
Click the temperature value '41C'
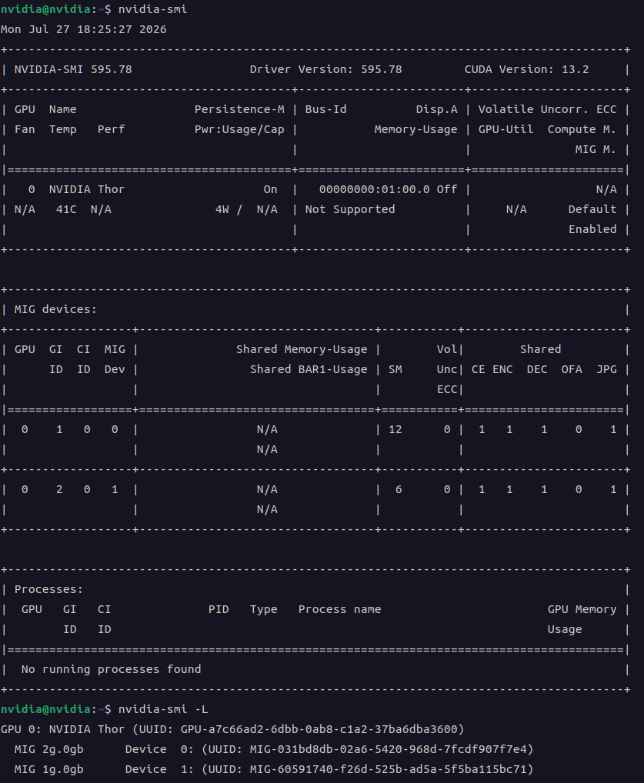66,209
